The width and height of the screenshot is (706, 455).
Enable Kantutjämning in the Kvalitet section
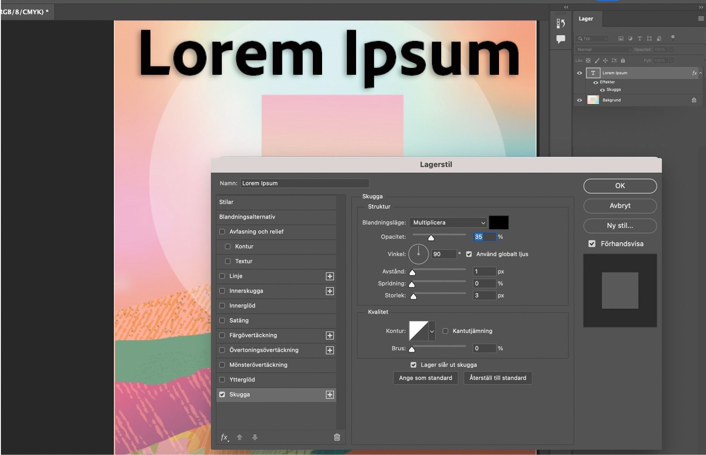pos(446,331)
